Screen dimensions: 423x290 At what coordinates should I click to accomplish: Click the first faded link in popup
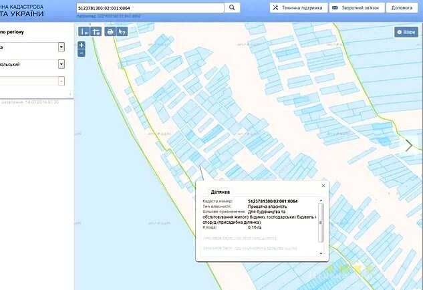239,238
